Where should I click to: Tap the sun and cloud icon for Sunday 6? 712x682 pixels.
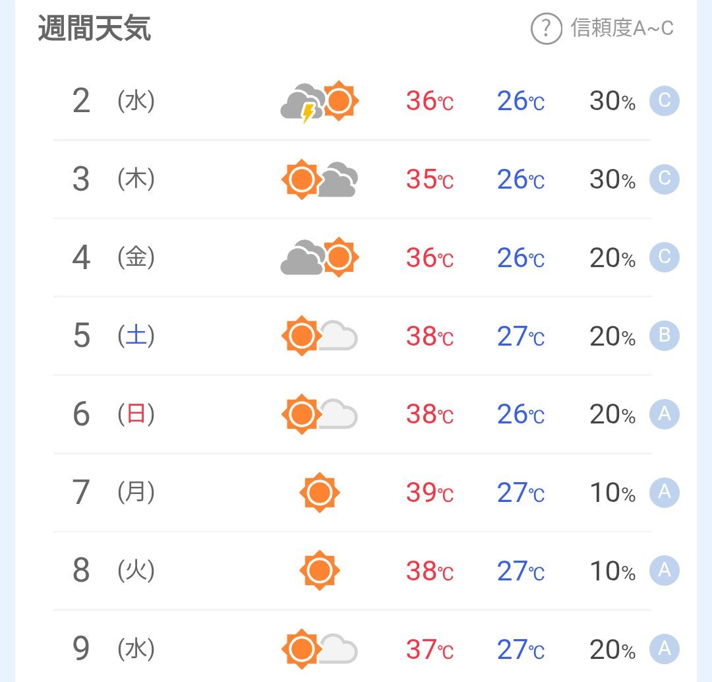(x=320, y=414)
